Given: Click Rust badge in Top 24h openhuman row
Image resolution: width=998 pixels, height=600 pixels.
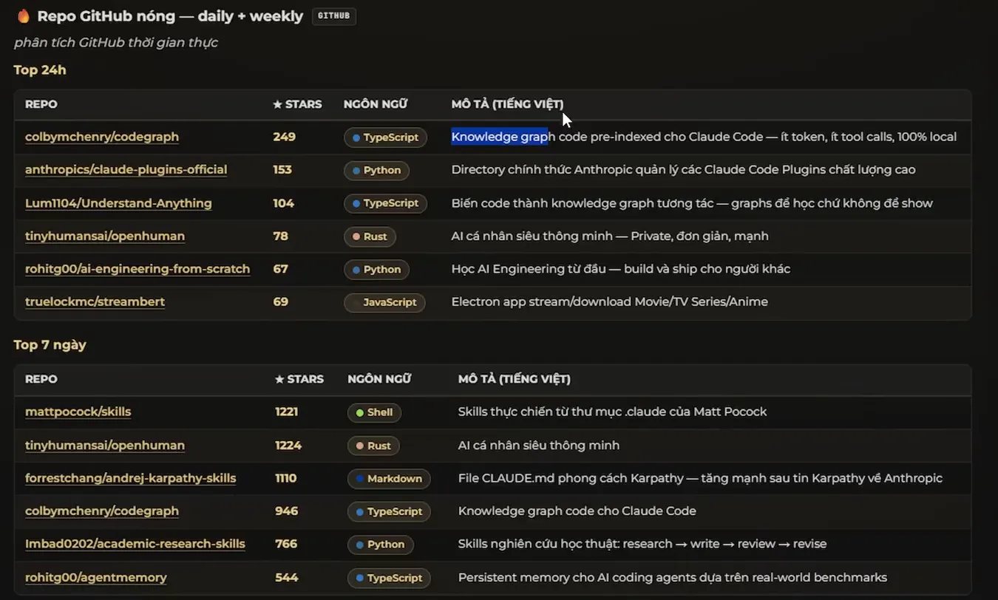Looking at the screenshot, I should tap(370, 236).
